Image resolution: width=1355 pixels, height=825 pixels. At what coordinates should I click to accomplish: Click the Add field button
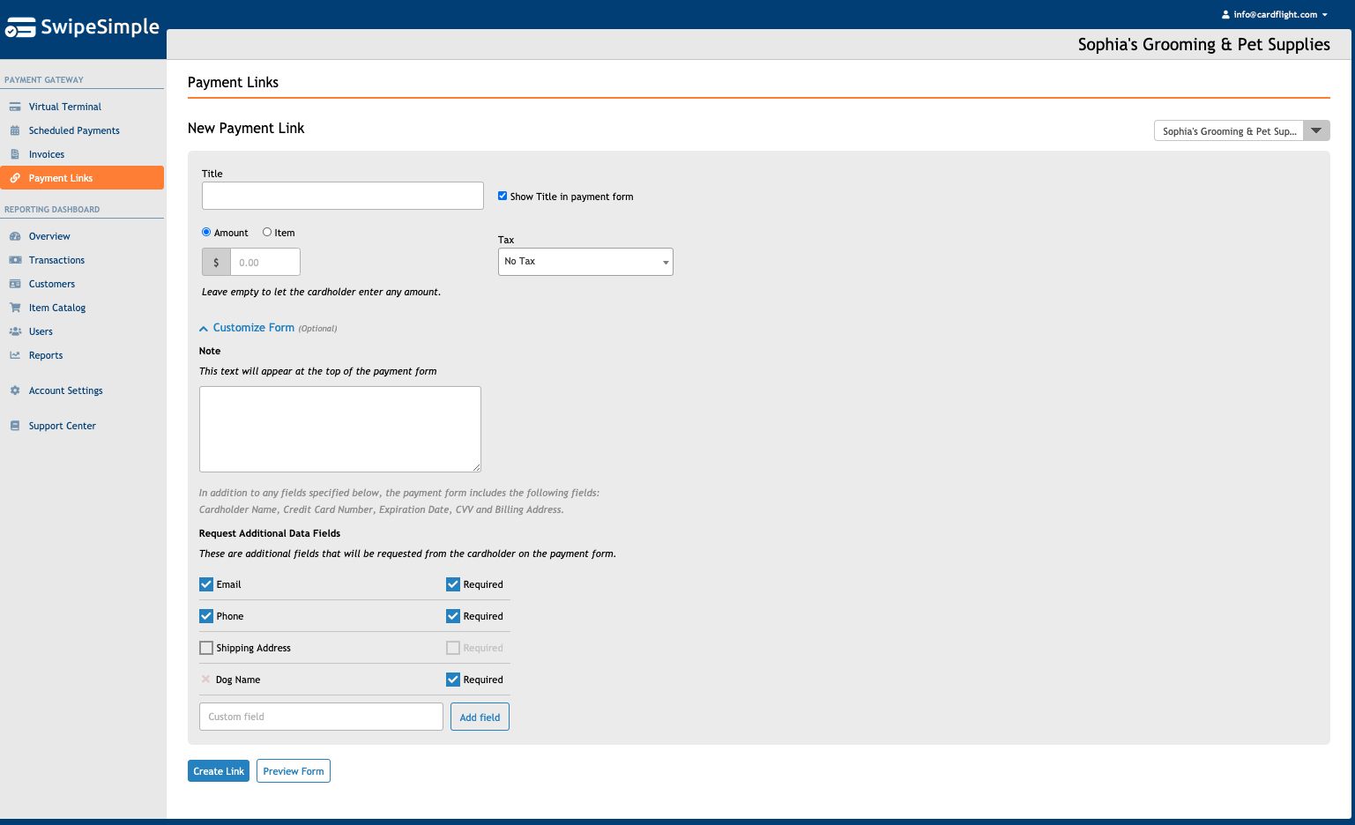[x=480, y=717]
